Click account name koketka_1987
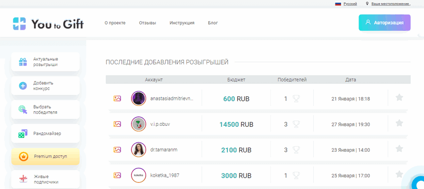This screenshot has width=424, height=189. coord(165,175)
